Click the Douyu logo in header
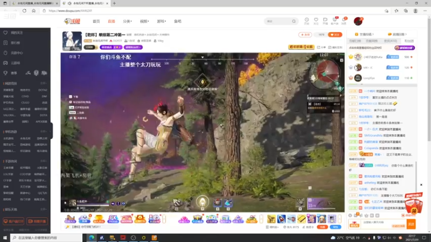The height and width of the screenshot is (242, 431). 72,21
